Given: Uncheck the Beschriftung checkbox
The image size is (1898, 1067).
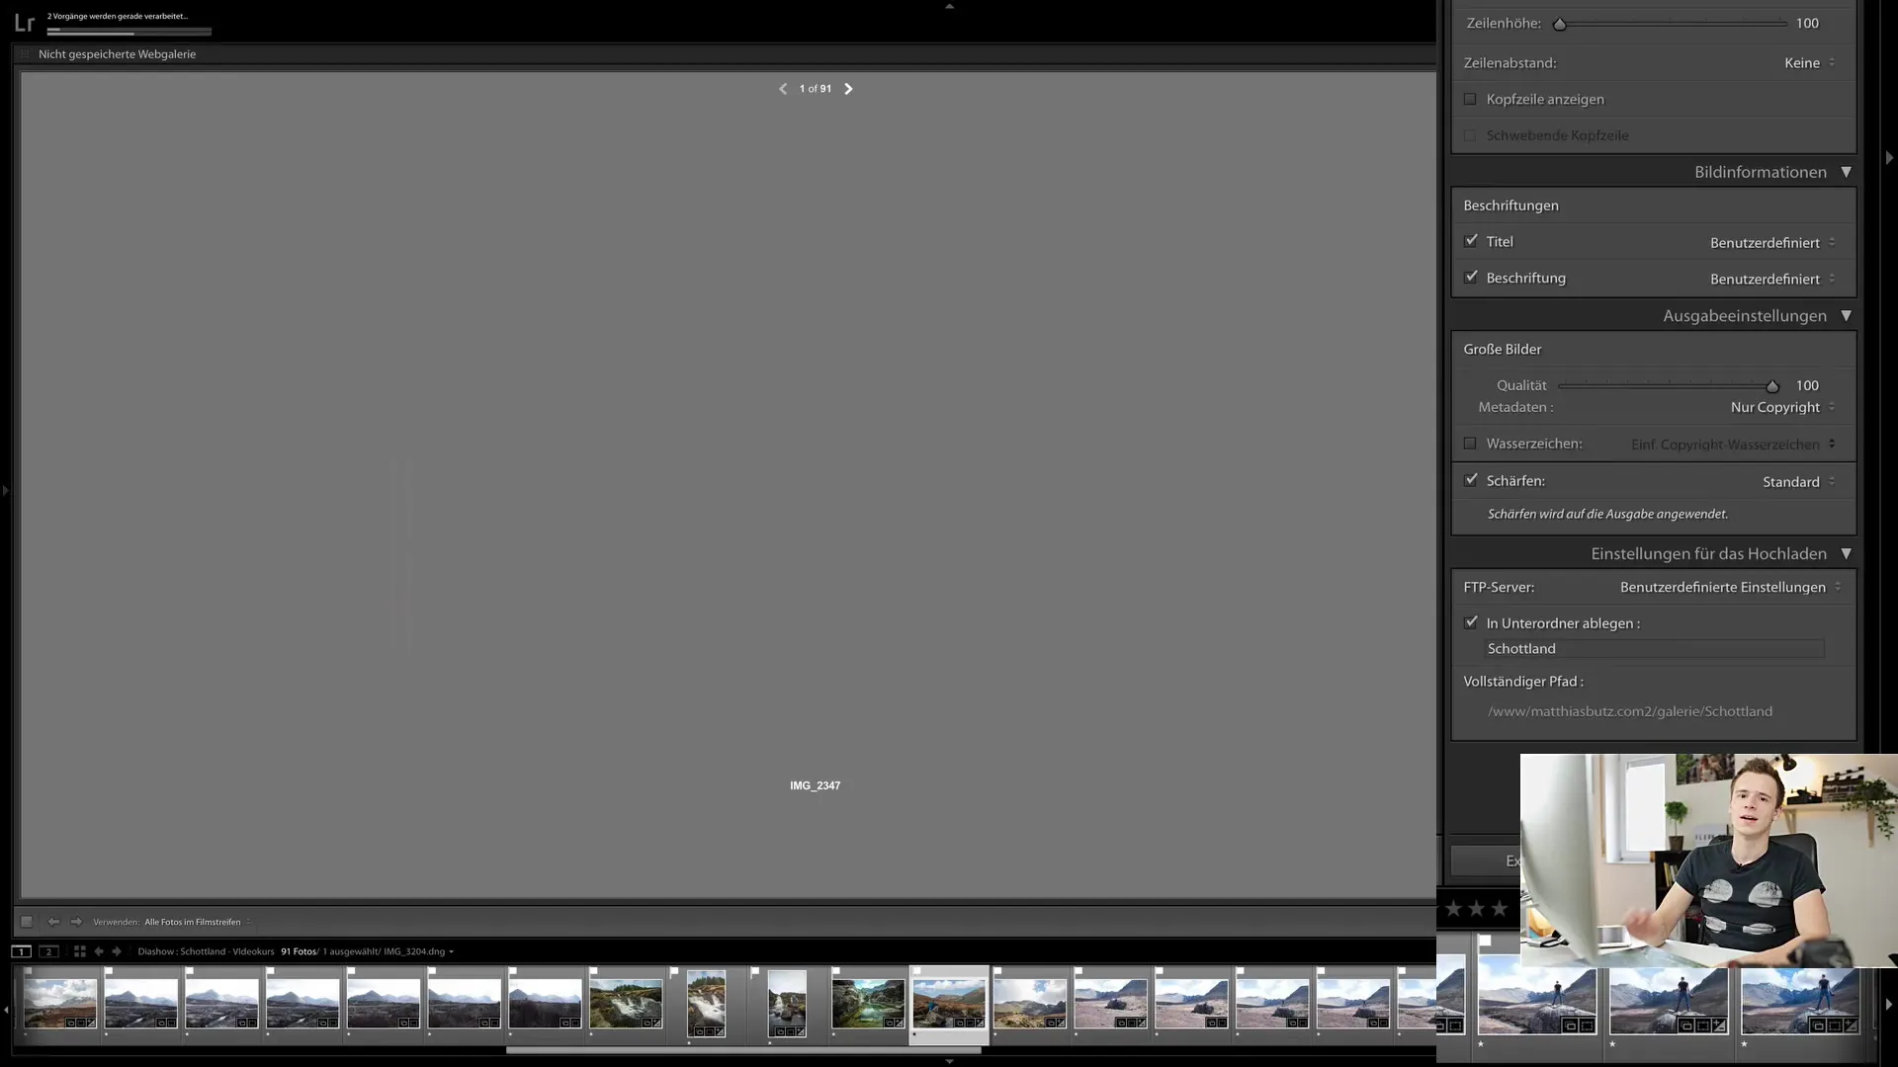Looking at the screenshot, I should point(1471,278).
